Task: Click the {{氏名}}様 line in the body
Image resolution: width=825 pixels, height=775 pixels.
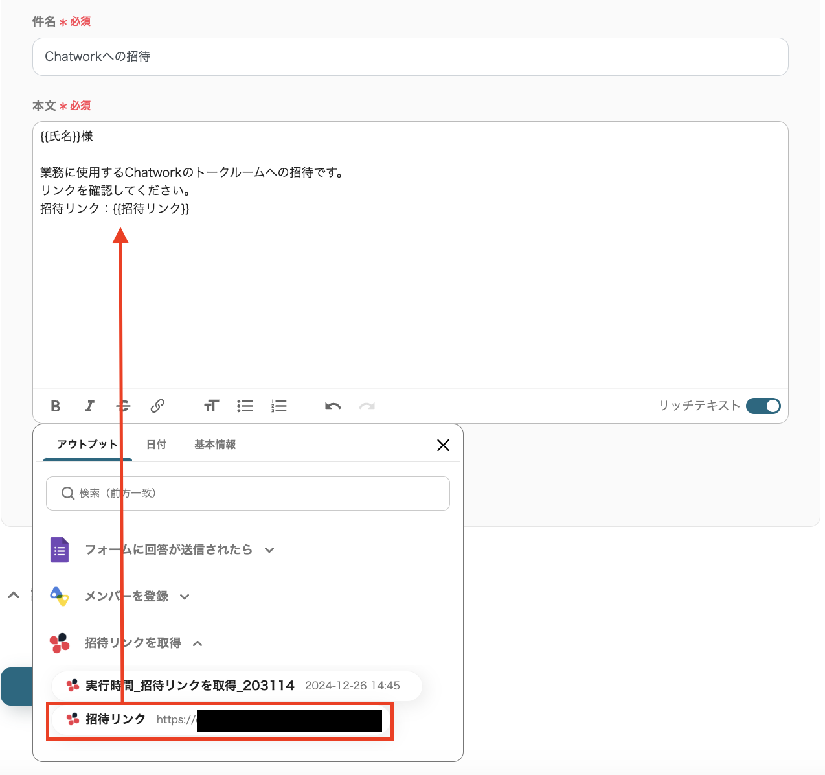Action: click(x=67, y=136)
